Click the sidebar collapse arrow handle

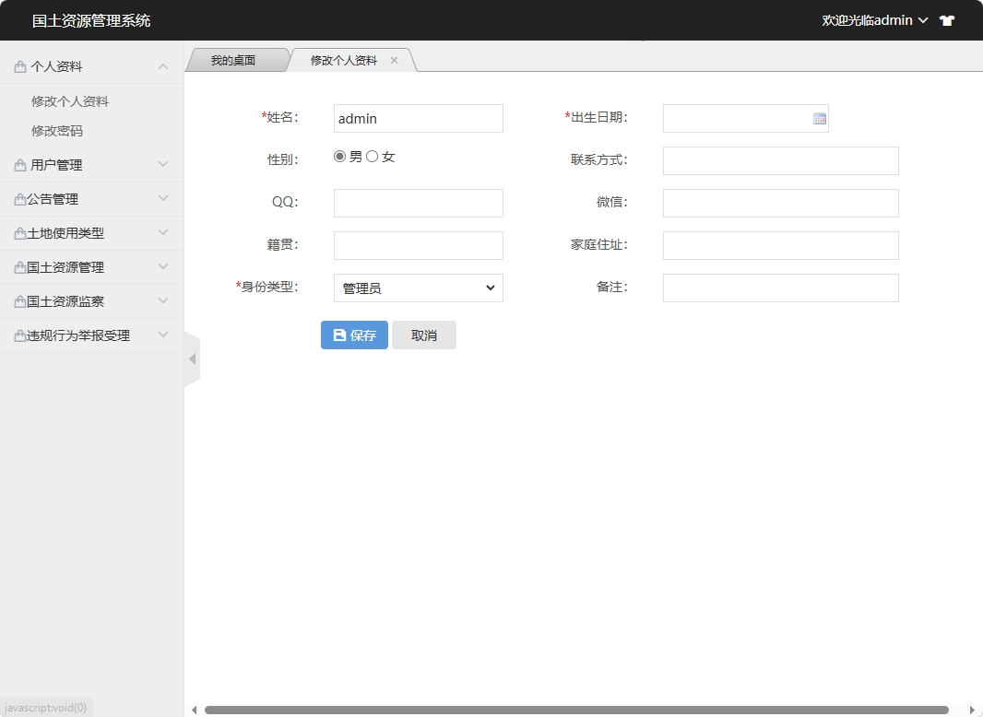[192, 358]
